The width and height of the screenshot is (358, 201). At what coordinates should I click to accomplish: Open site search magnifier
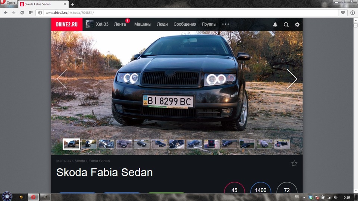[x=286, y=25]
